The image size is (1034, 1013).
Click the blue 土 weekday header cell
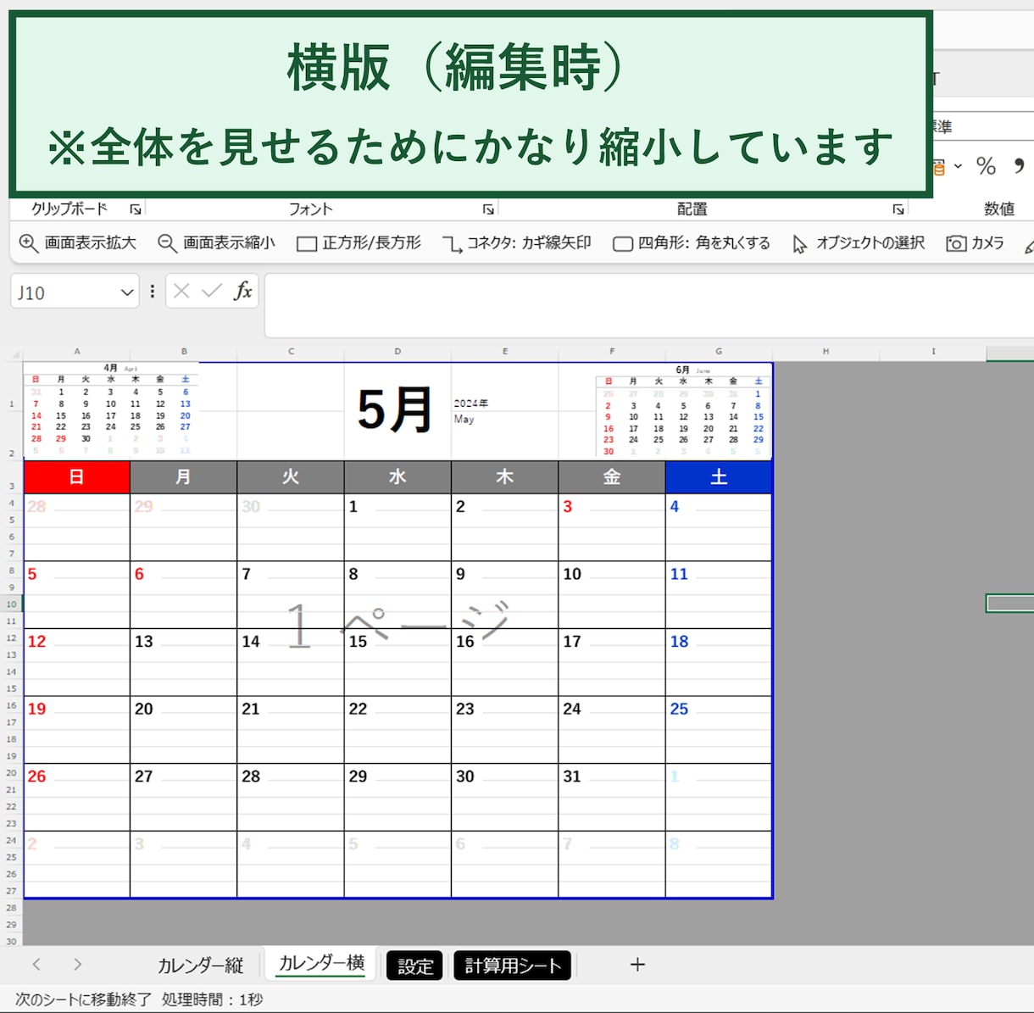(x=719, y=477)
